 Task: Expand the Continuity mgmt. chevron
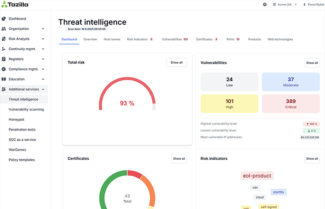(43, 49)
